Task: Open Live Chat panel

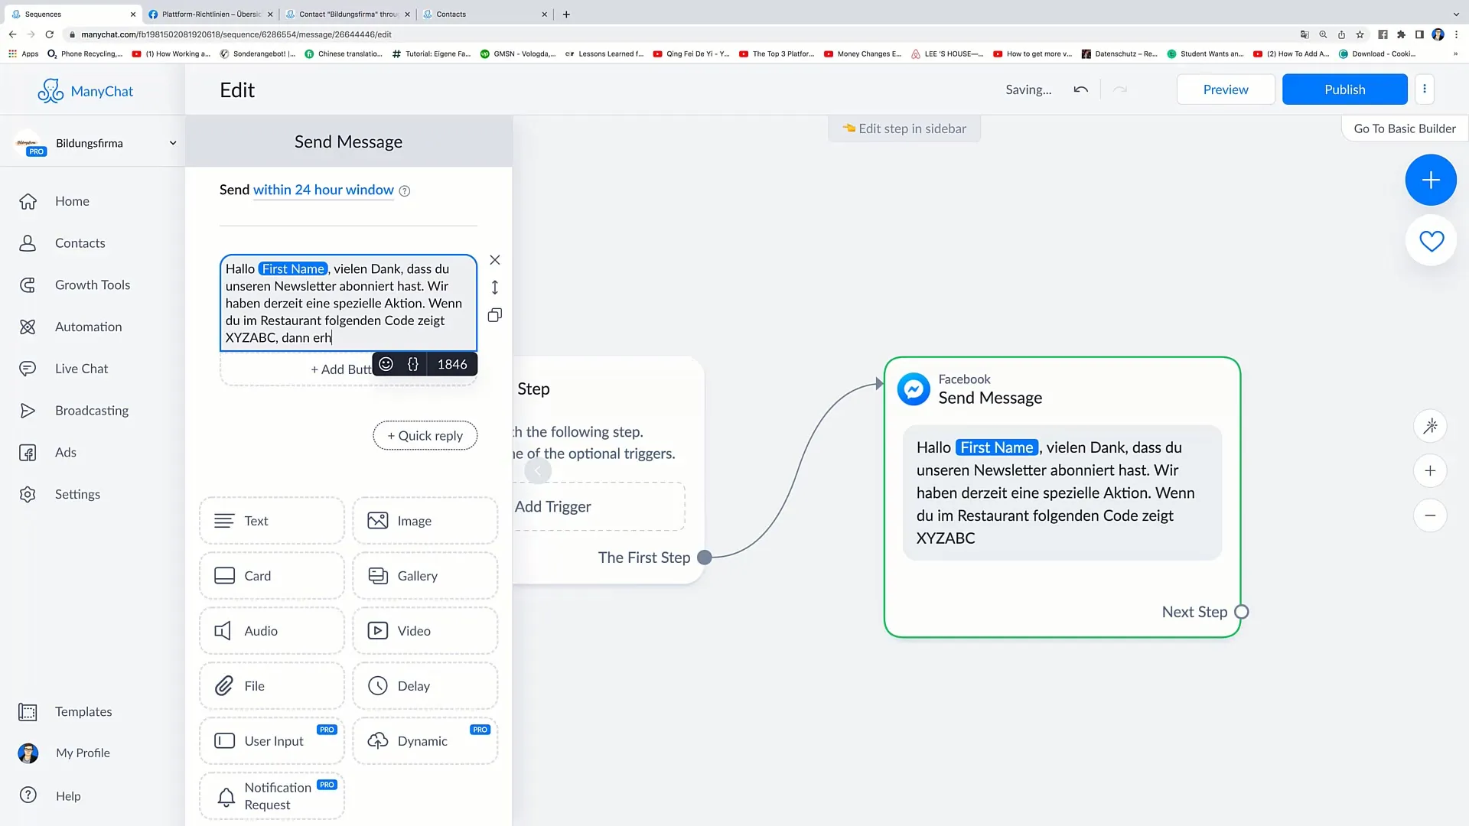Action: 80,368
